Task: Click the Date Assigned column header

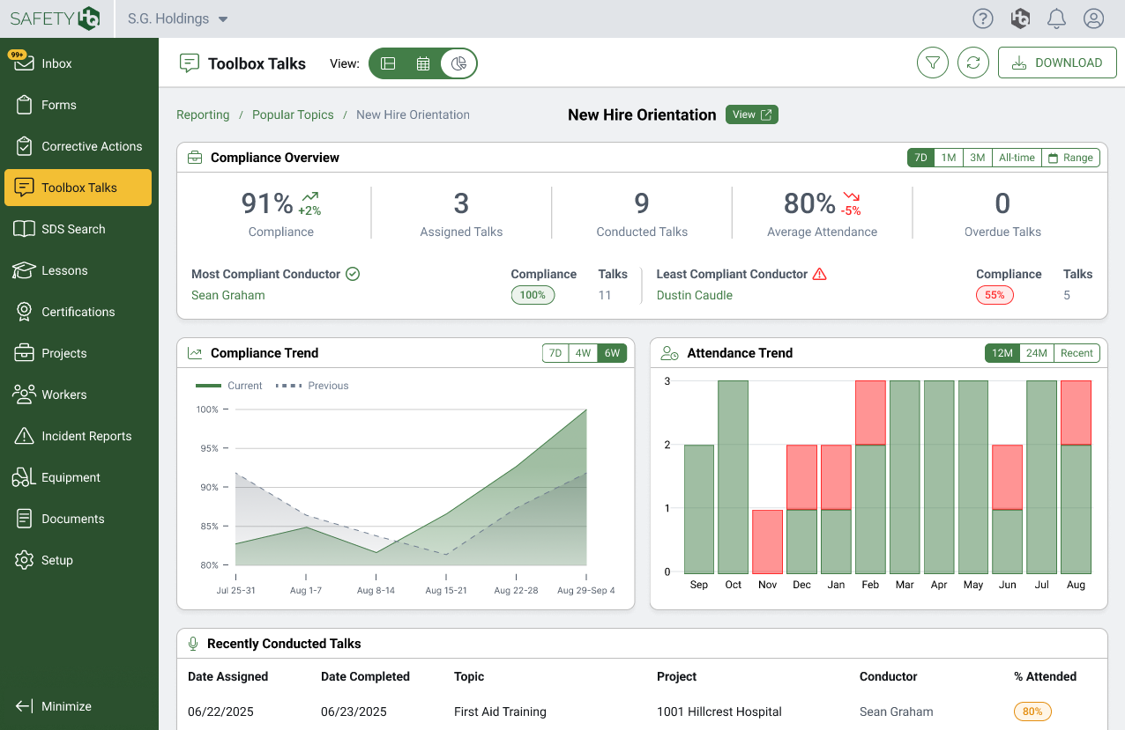Action: (227, 676)
